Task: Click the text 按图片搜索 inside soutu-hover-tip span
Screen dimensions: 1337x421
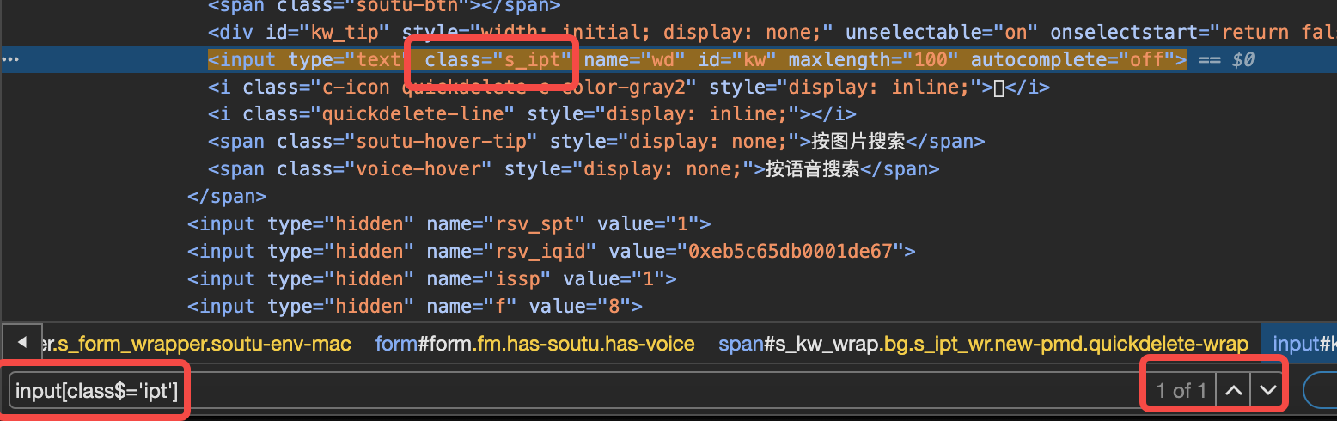Action: [x=858, y=142]
